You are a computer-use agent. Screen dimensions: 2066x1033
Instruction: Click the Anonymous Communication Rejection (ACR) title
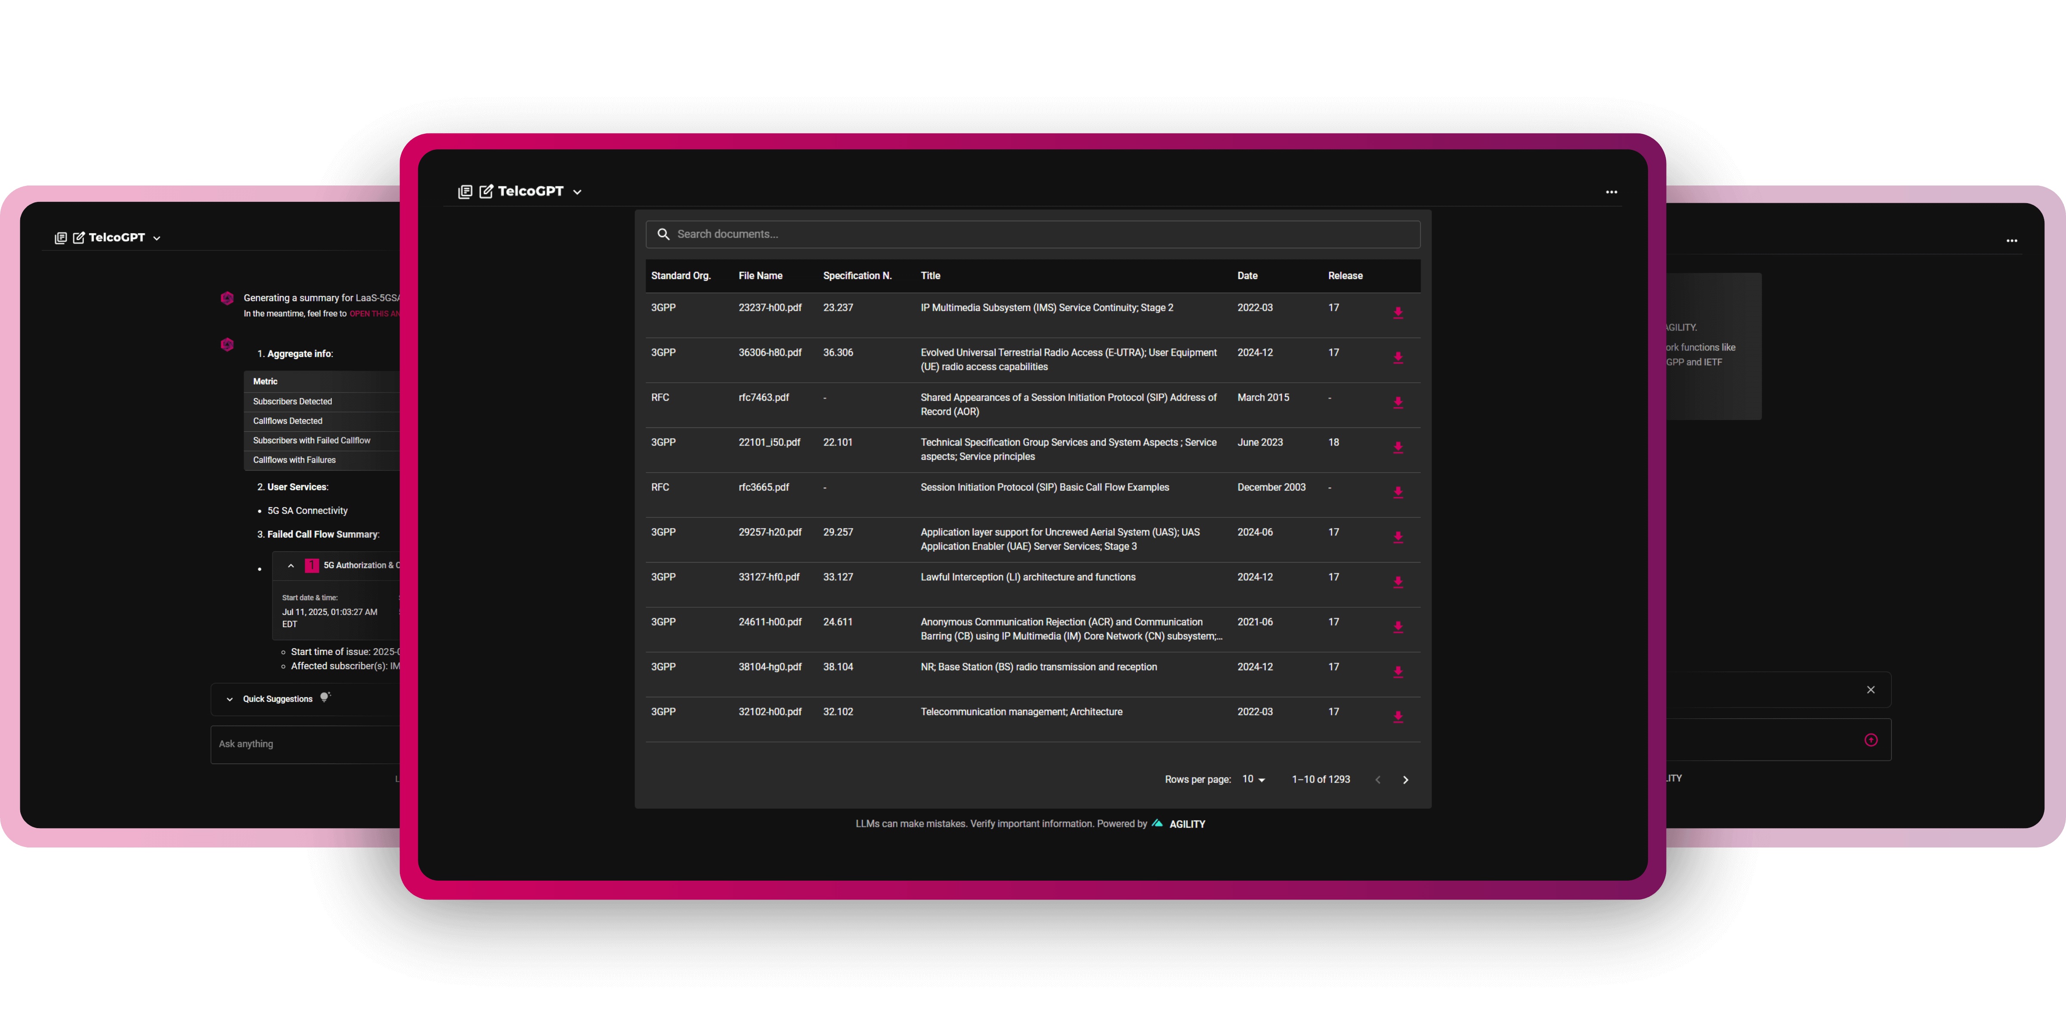click(x=1071, y=630)
